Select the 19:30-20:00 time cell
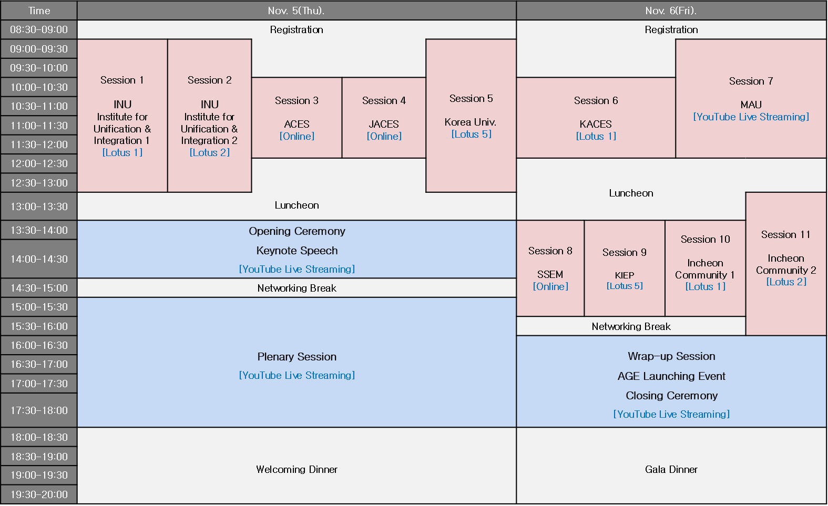The image size is (828, 506). click(39, 494)
